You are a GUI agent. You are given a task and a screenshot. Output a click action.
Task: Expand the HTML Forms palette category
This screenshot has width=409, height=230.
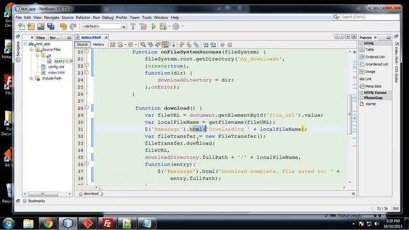pos(362,93)
